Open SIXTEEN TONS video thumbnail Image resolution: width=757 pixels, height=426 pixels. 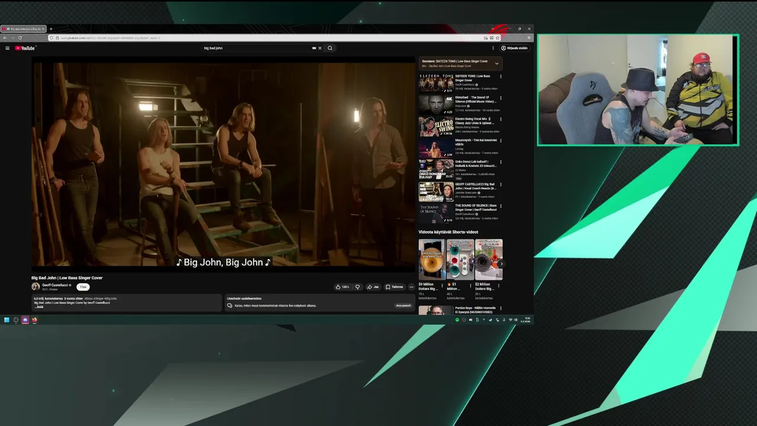436,83
